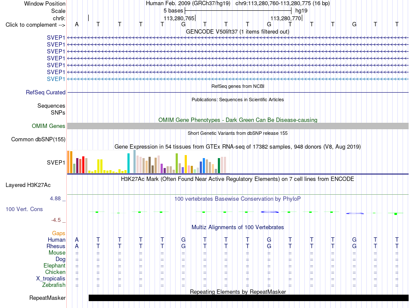
Task: Select the Zebrafish alignment row label
Action: tap(54, 285)
